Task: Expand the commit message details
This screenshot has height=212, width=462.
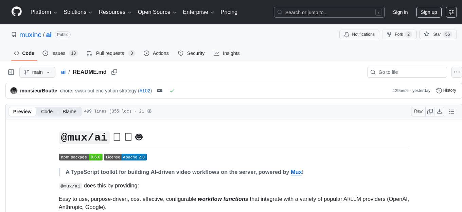Action: 160,91
